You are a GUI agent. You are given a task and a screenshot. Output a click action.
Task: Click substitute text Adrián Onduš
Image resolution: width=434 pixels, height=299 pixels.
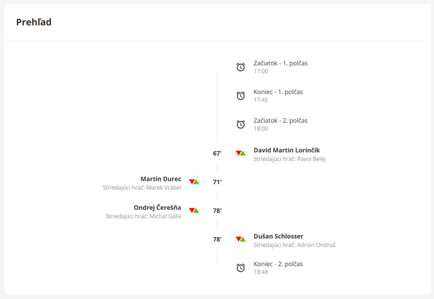[x=317, y=245]
